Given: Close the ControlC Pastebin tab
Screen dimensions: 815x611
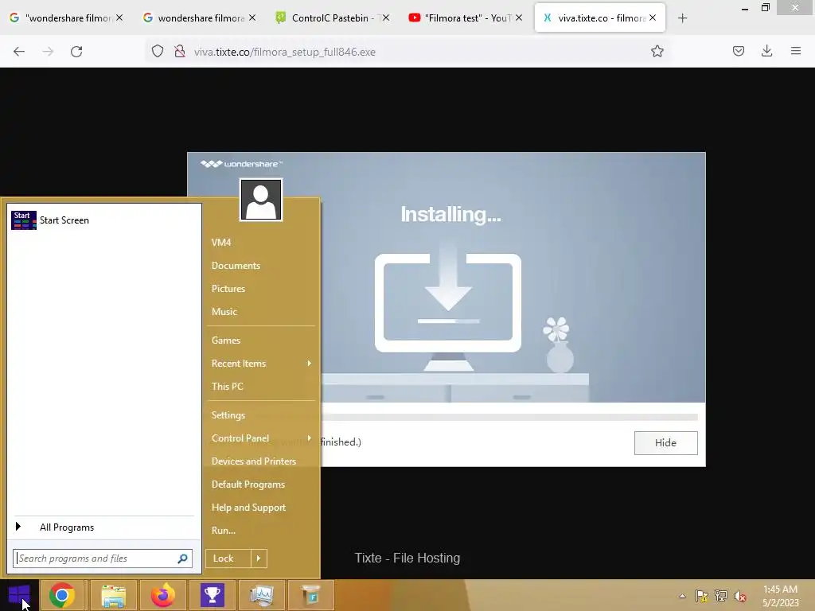Looking at the screenshot, I should point(386,18).
